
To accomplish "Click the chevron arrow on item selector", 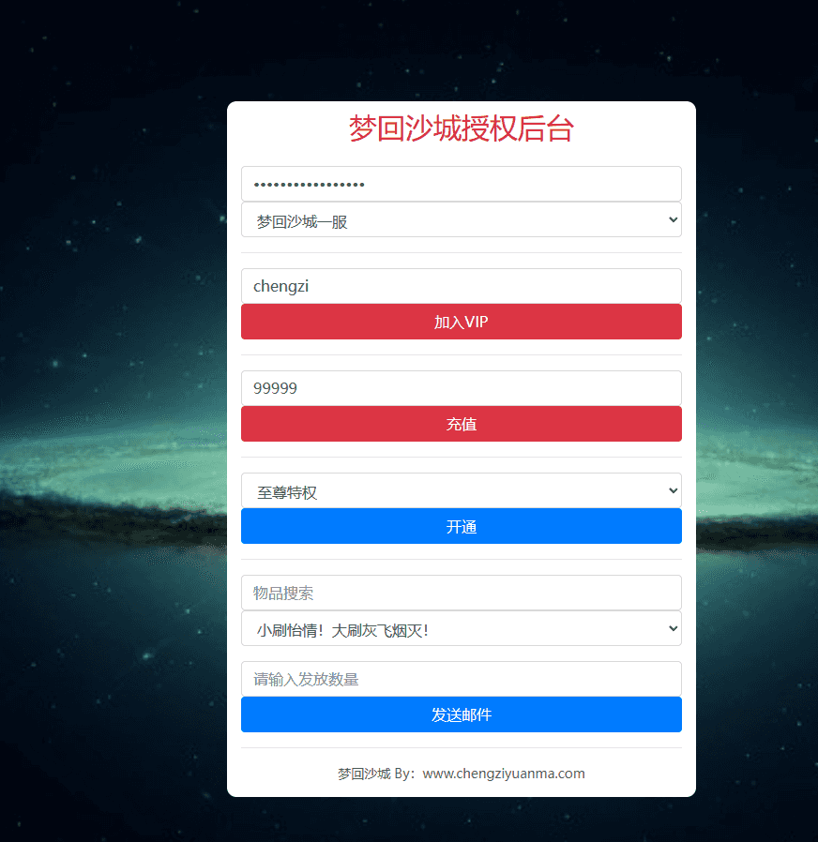I will [x=673, y=628].
